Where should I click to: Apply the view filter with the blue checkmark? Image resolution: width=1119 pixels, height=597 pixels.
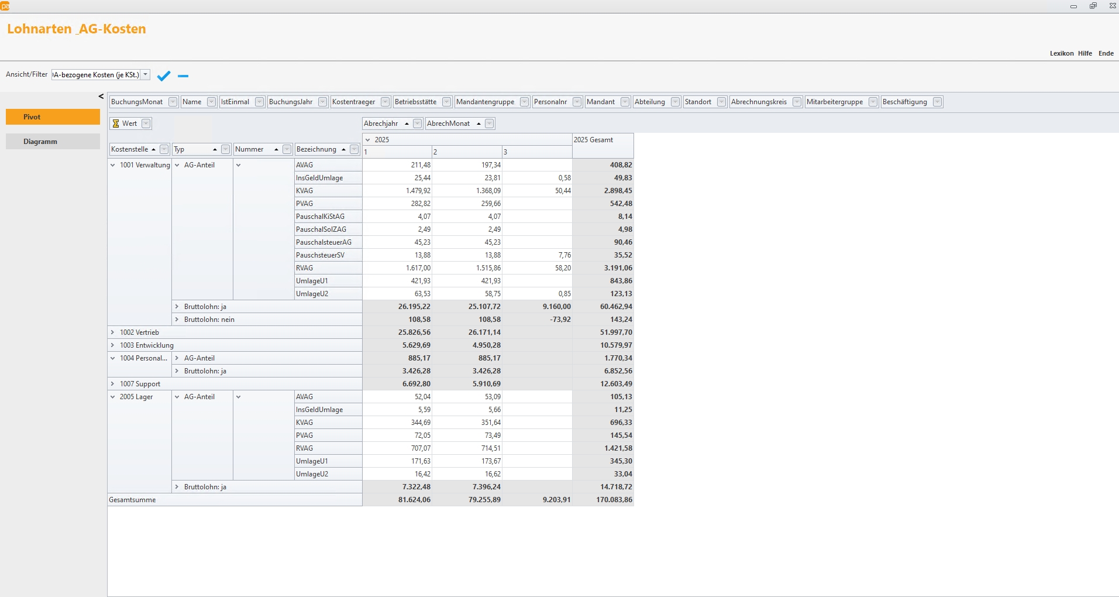(x=164, y=76)
